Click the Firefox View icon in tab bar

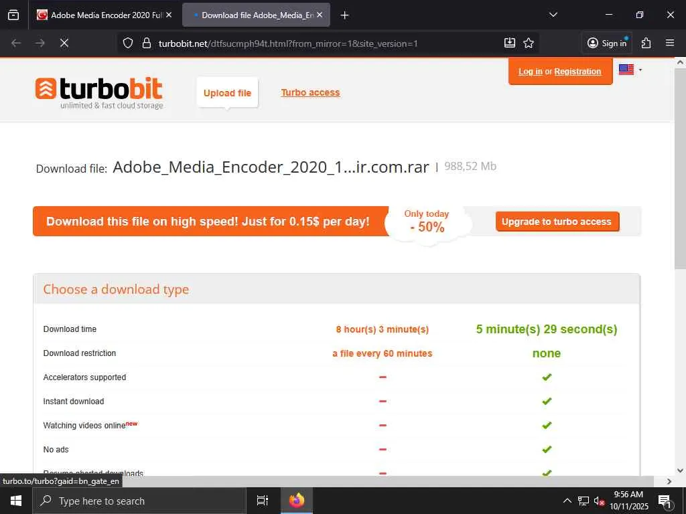(13, 15)
